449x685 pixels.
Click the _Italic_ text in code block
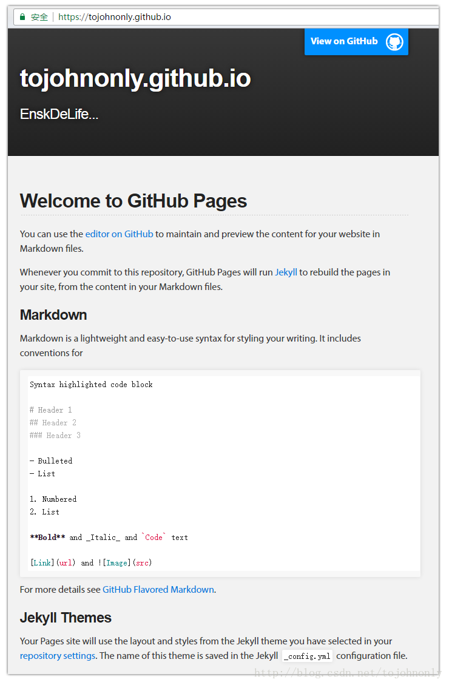103,538
